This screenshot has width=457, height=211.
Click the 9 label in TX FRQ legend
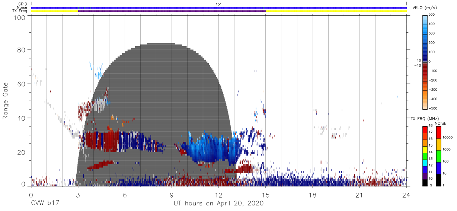point(430,185)
